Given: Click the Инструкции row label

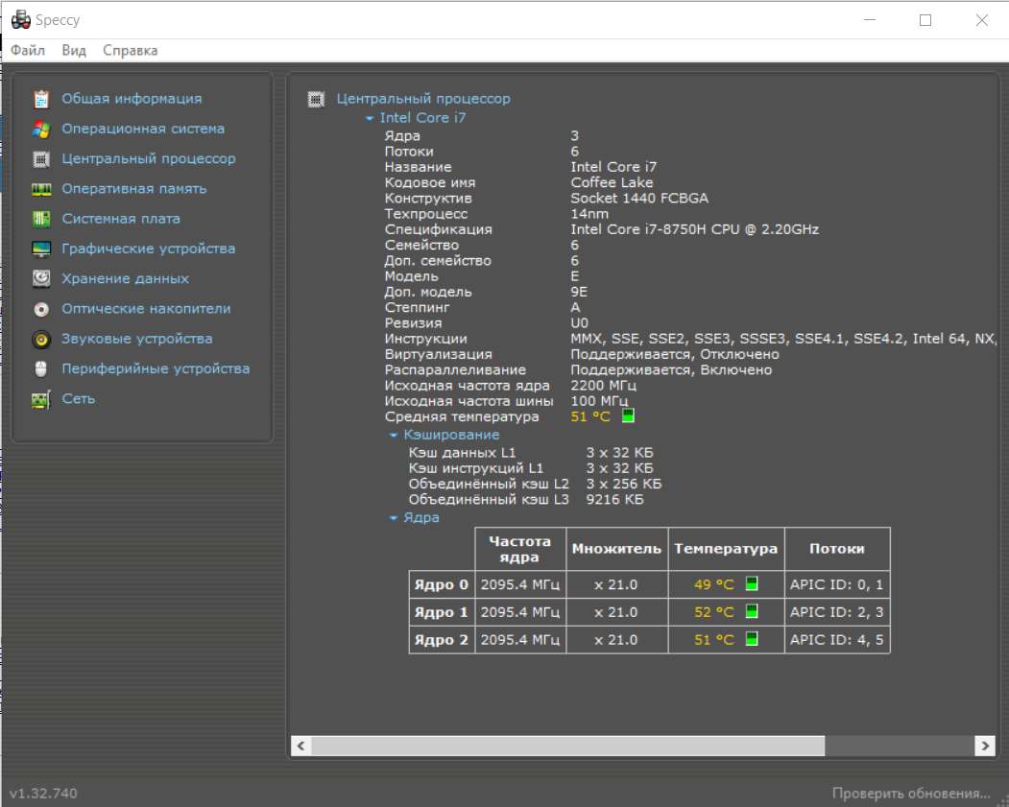Looking at the screenshot, I should [426, 339].
